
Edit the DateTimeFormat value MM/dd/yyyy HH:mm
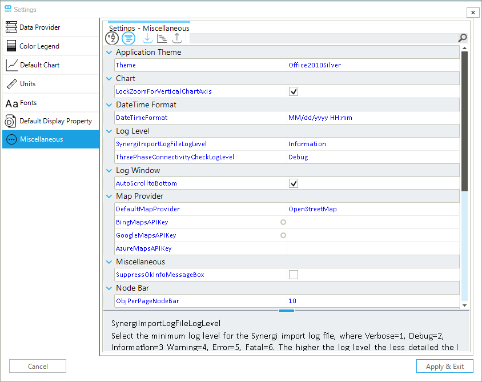click(373, 118)
